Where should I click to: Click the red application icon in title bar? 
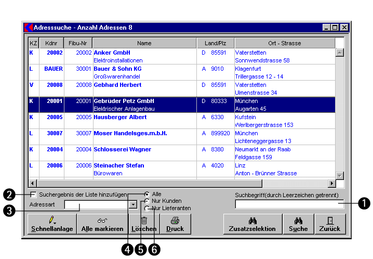[x=29, y=27]
